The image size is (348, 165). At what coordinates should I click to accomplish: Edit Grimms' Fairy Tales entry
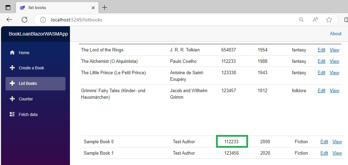[x=321, y=90]
